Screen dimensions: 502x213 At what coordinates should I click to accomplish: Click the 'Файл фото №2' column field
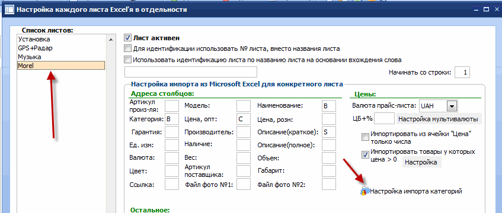click(x=329, y=185)
